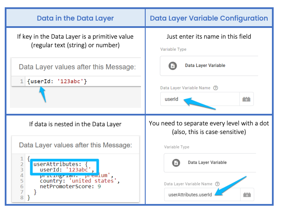The image size is (284, 213).
Task: Select the top Data Layer Variable type box
Action: pos(209,66)
